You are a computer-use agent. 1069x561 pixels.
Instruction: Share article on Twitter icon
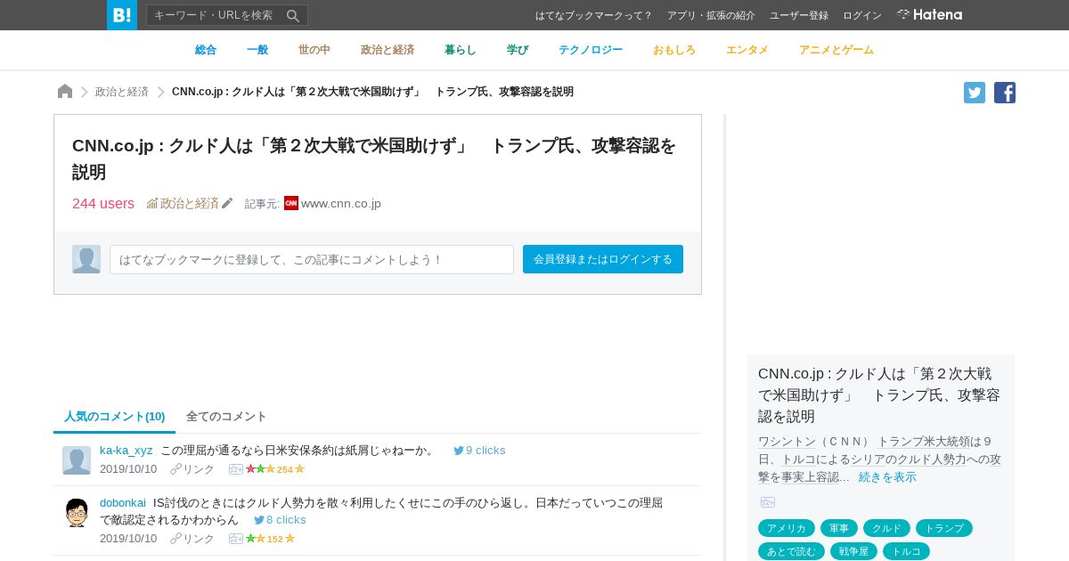(x=975, y=93)
